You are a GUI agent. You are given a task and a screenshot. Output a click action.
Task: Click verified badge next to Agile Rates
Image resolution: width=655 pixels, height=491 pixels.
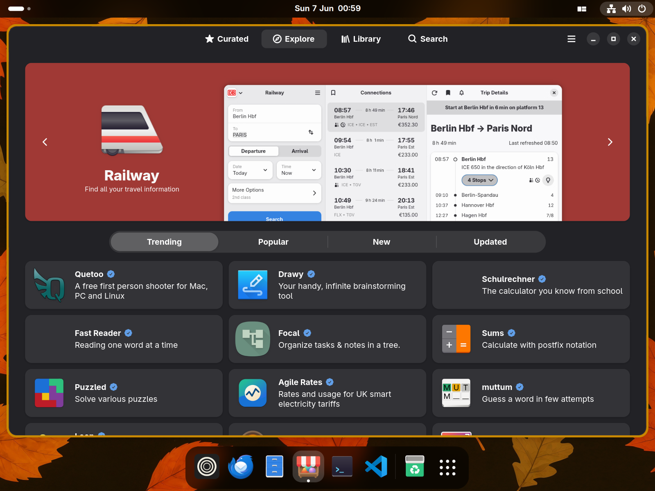(x=330, y=382)
